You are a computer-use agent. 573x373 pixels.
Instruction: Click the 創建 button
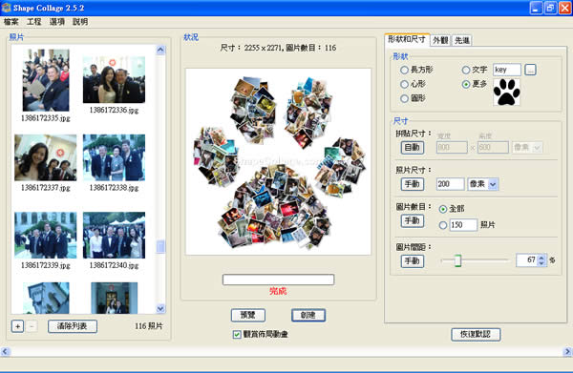(308, 316)
